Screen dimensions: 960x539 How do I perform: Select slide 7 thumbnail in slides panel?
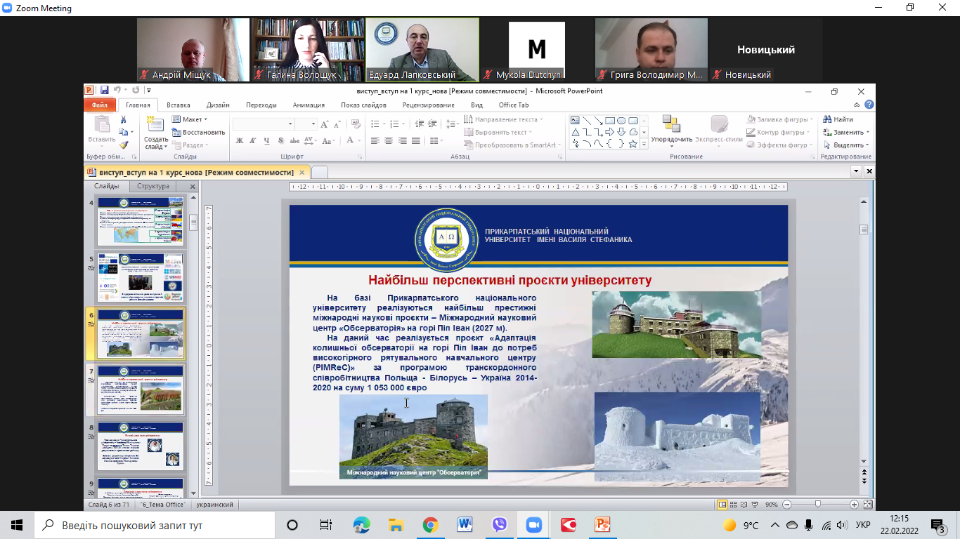[141, 388]
